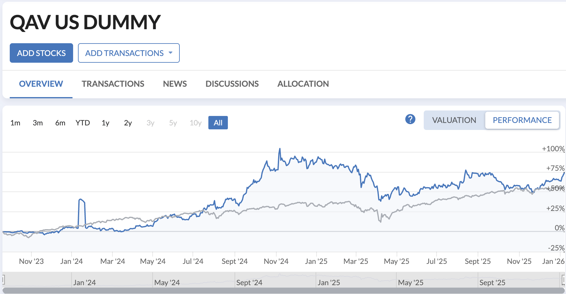Open the ADD TRANSACTIONS chevron arrow
Image resolution: width=566 pixels, height=294 pixels.
pyautogui.click(x=171, y=53)
